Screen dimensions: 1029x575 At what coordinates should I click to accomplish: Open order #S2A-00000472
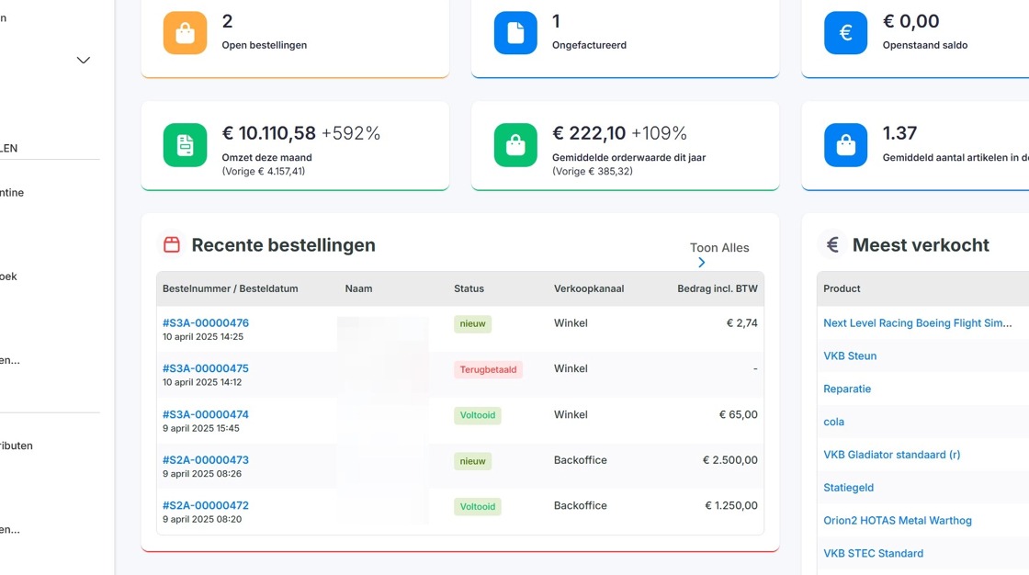[x=206, y=505]
